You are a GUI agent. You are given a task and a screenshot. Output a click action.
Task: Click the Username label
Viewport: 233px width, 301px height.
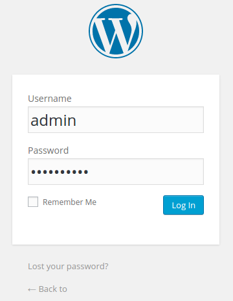(50, 99)
